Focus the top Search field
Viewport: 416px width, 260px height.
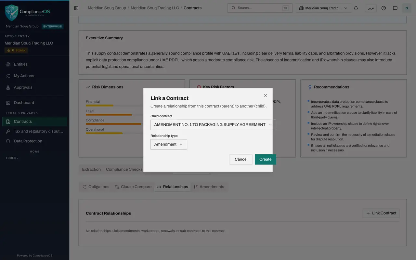[260, 8]
